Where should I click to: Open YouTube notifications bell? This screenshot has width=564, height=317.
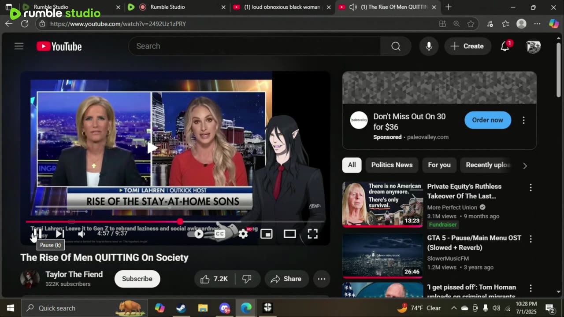pos(505,46)
